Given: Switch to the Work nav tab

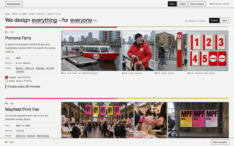Looking at the screenshot, I should point(172,4).
